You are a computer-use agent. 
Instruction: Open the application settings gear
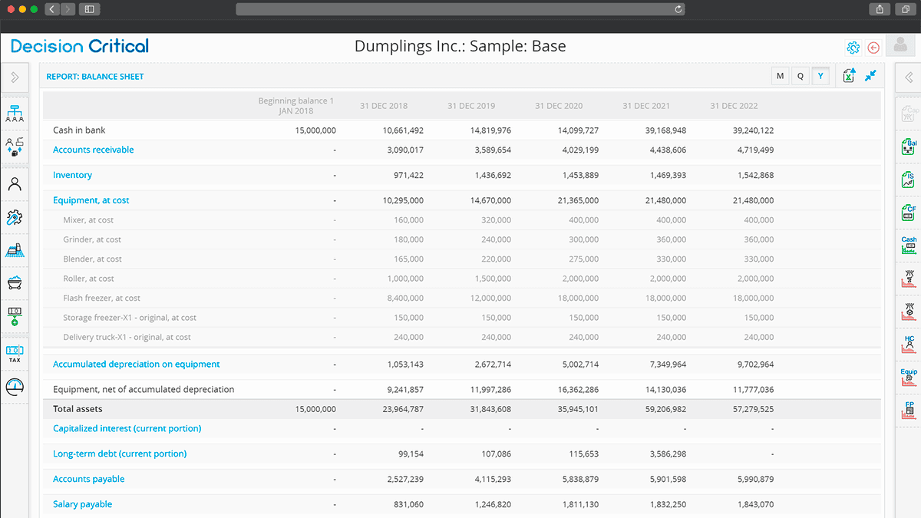[x=853, y=47]
